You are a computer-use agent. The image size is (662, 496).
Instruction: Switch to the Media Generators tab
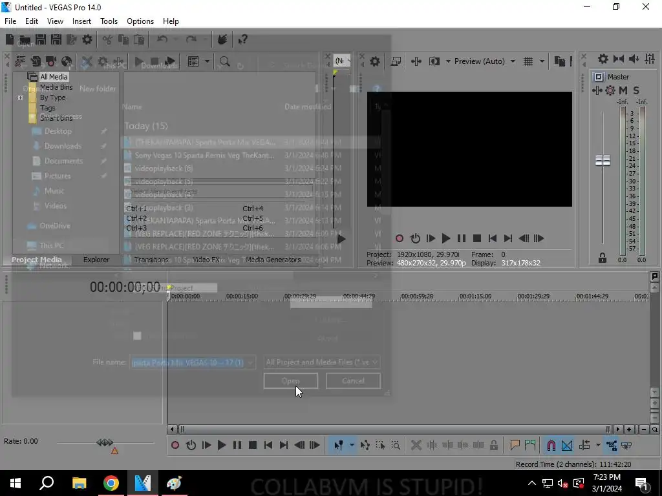tap(273, 260)
